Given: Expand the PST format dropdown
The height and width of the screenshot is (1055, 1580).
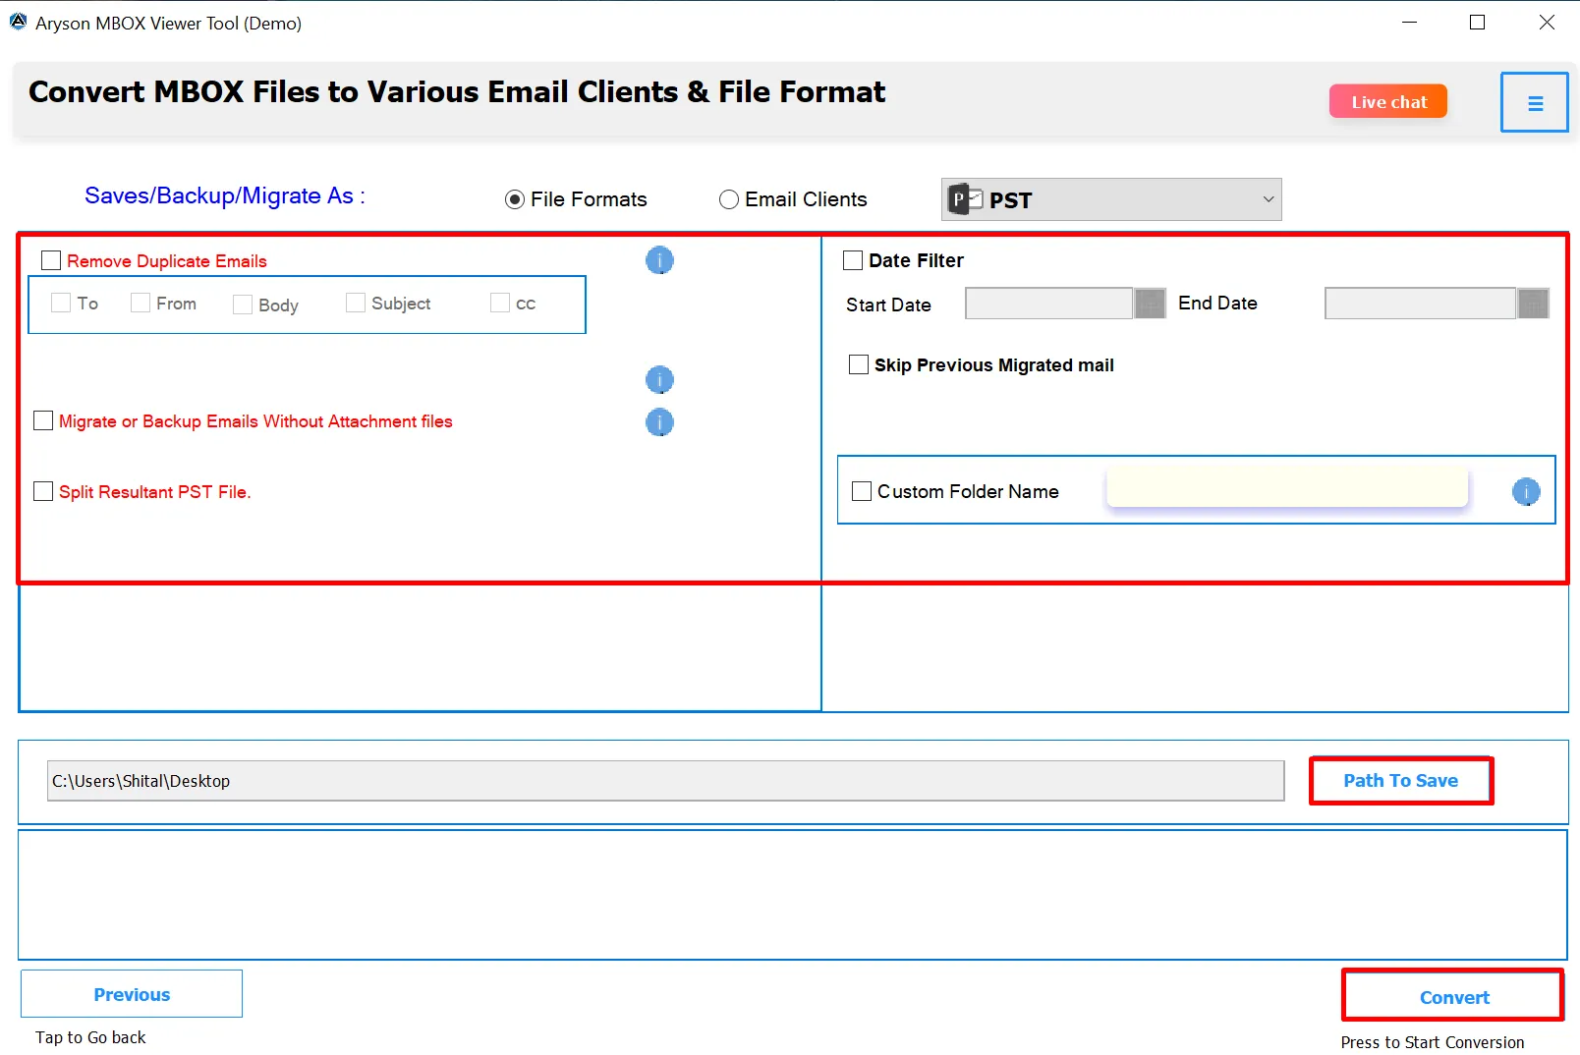Looking at the screenshot, I should point(1268,199).
